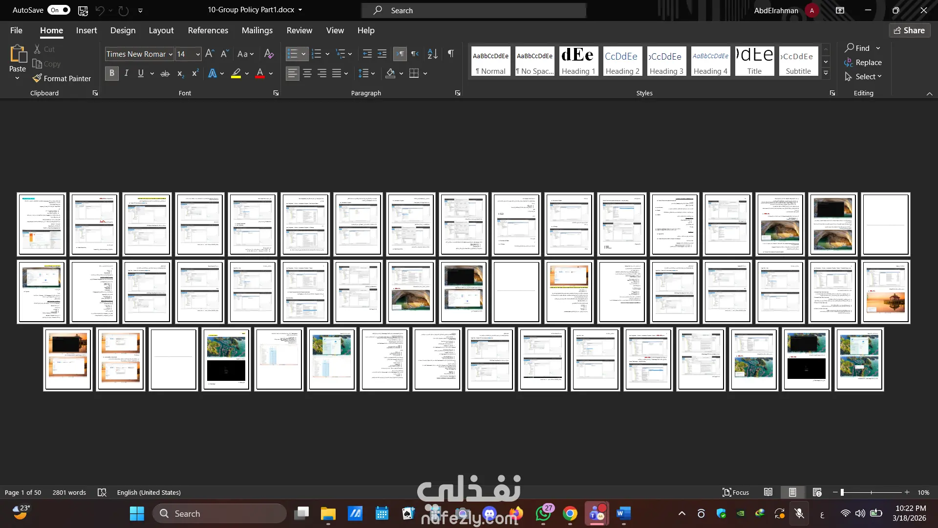Switch to the Layout tab
938x528 pixels.
(161, 30)
